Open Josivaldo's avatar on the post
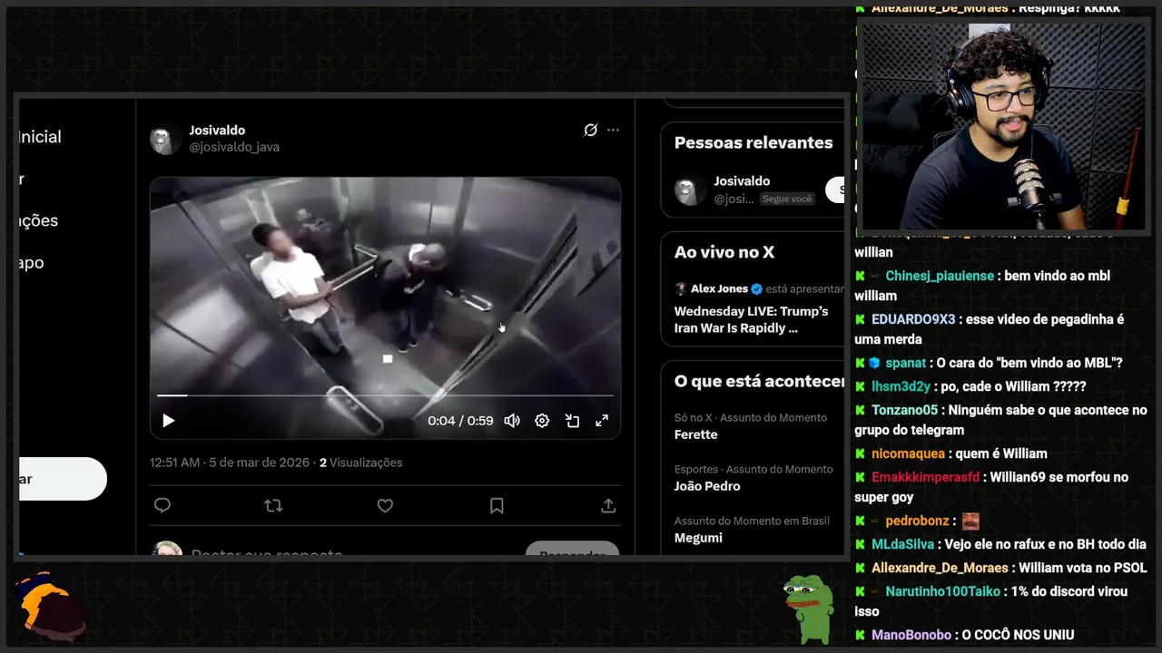Screen dimensions: 1162x653 click(x=165, y=139)
